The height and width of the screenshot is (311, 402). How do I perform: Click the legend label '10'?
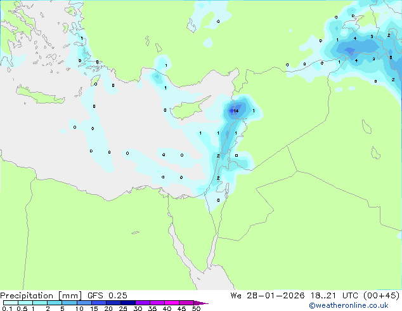[x=79, y=308]
